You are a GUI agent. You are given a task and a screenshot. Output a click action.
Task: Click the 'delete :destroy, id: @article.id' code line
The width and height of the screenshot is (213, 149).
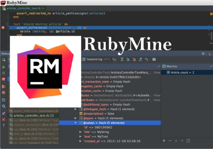click(47, 31)
